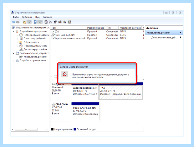Select Общие папки tree item
The height and width of the screenshot is (147, 194).
[x=31, y=42]
